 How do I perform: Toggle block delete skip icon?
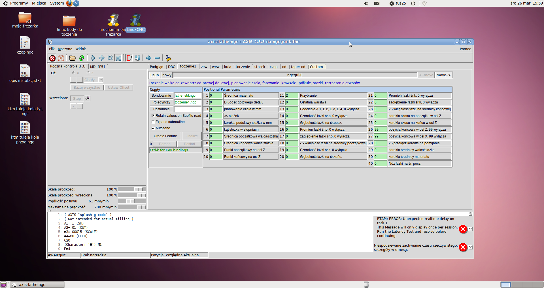[x=129, y=58]
